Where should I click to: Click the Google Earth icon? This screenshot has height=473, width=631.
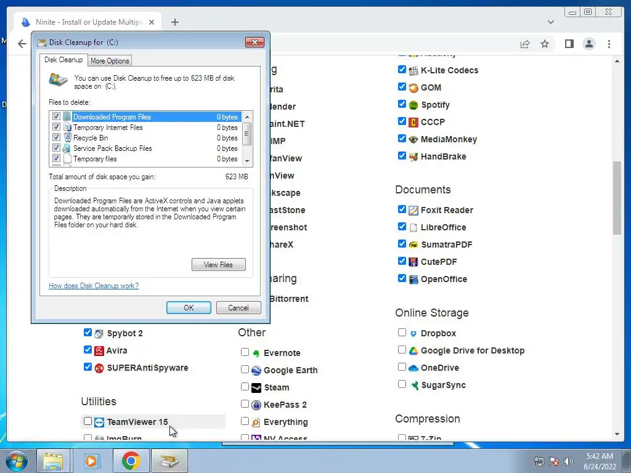coord(256,370)
